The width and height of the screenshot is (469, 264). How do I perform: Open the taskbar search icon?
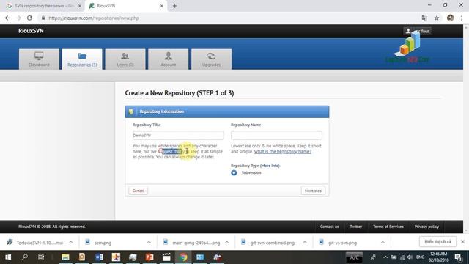(x=25, y=257)
